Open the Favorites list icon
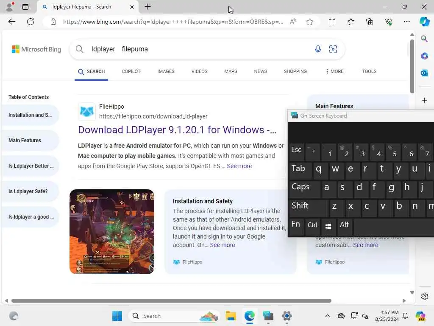434x326 pixels. [x=351, y=22]
